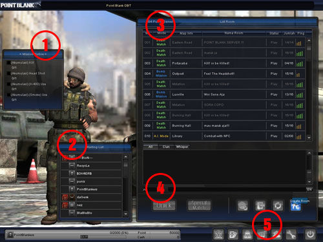Click the exit-to-server door icon
Screen dimensions: 323x242
[x=260, y=205]
